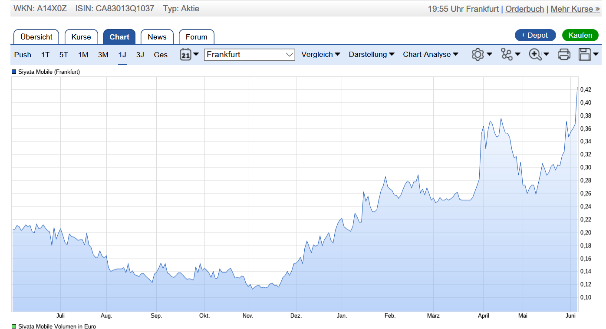Click the green Kaufen button
This screenshot has width=606, height=329.
[x=580, y=35]
